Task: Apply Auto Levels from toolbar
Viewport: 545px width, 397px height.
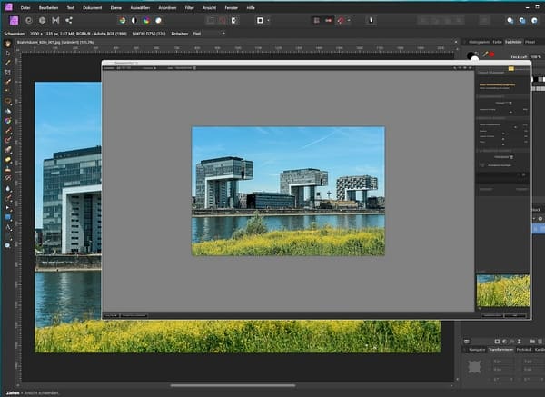Action: [123, 21]
